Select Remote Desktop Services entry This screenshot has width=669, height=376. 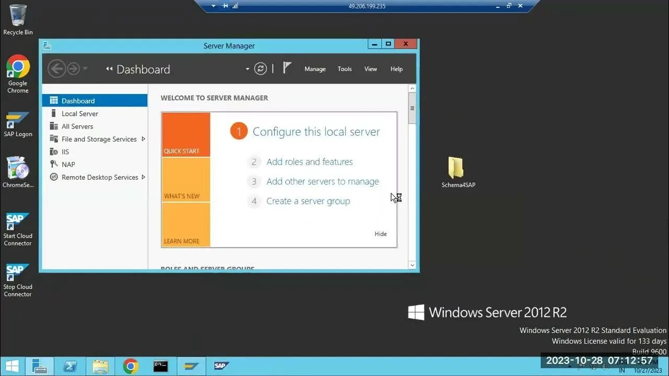pyautogui.click(x=95, y=177)
